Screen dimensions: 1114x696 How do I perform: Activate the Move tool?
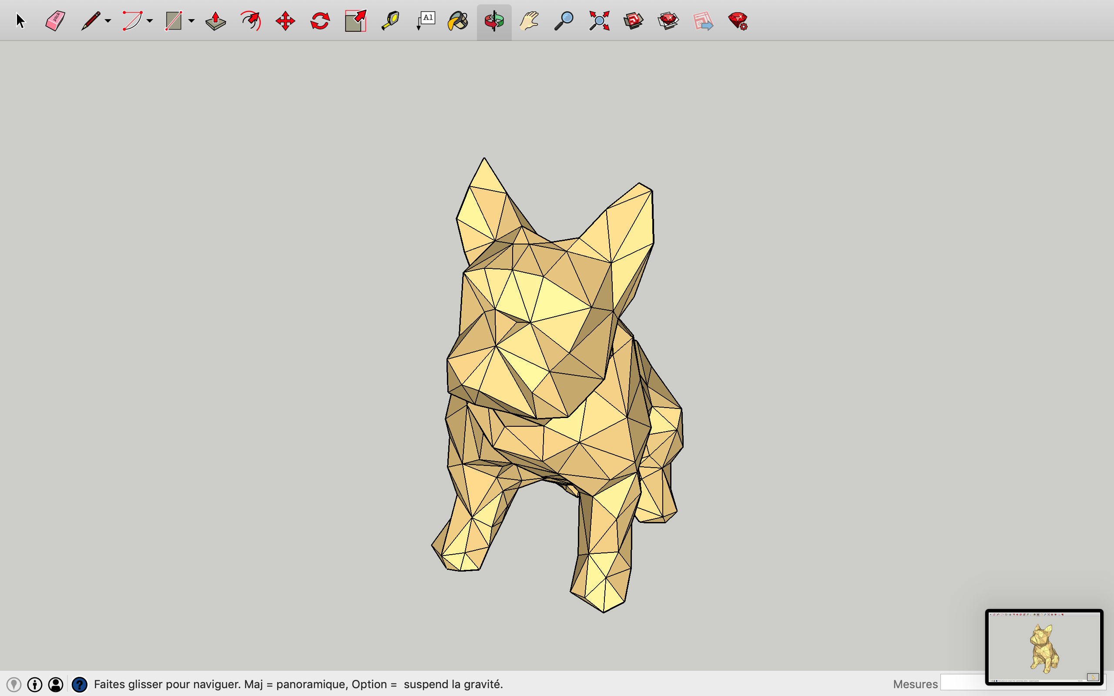(285, 21)
